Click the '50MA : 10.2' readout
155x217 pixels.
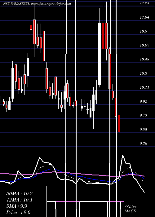click(20, 194)
